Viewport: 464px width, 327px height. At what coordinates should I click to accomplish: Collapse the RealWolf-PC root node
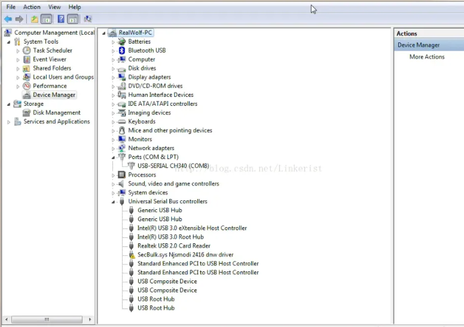tap(104, 33)
